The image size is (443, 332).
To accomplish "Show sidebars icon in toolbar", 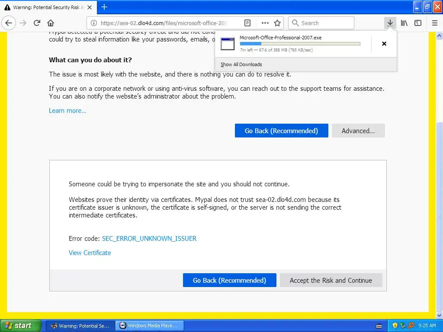I will (x=418, y=23).
